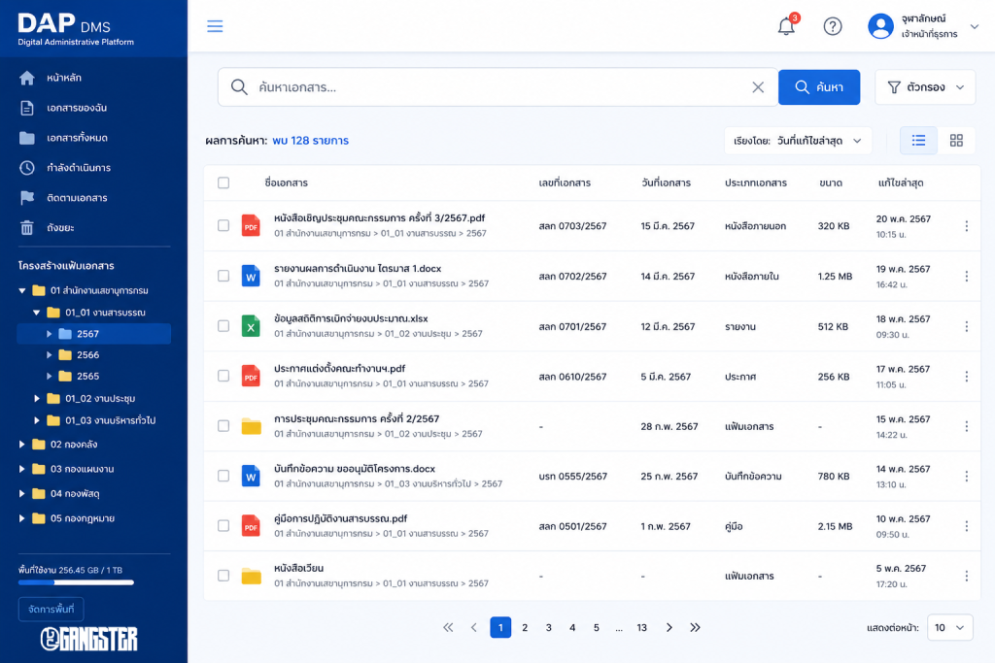The height and width of the screenshot is (663, 995).
Task: Check the การประชุมคณะกรรมการ ครั้งที่ 2/2567 checkbox
Action: click(223, 426)
